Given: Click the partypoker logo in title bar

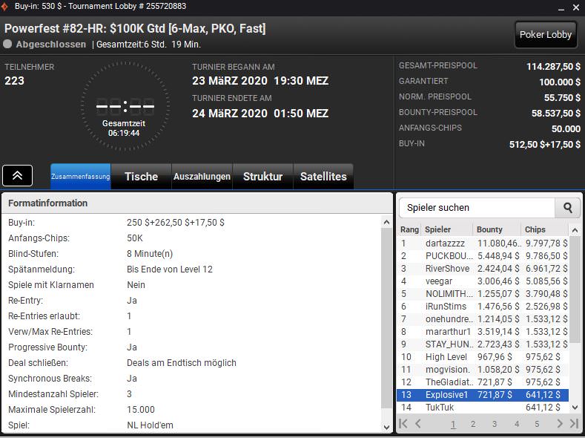Looking at the screenshot, I should coord(6,6).
